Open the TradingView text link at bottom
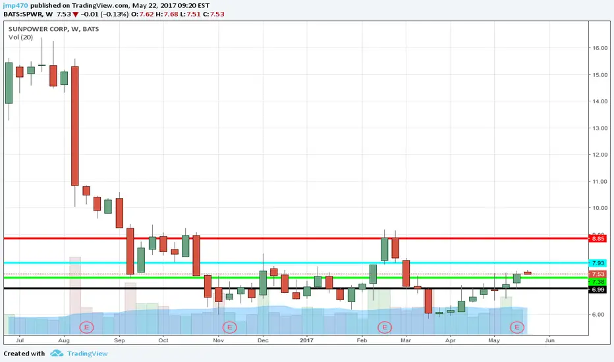This screenshot has width=614, height=362. coord(88,353)
